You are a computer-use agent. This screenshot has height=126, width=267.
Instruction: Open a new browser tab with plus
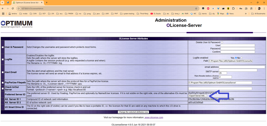47,3
